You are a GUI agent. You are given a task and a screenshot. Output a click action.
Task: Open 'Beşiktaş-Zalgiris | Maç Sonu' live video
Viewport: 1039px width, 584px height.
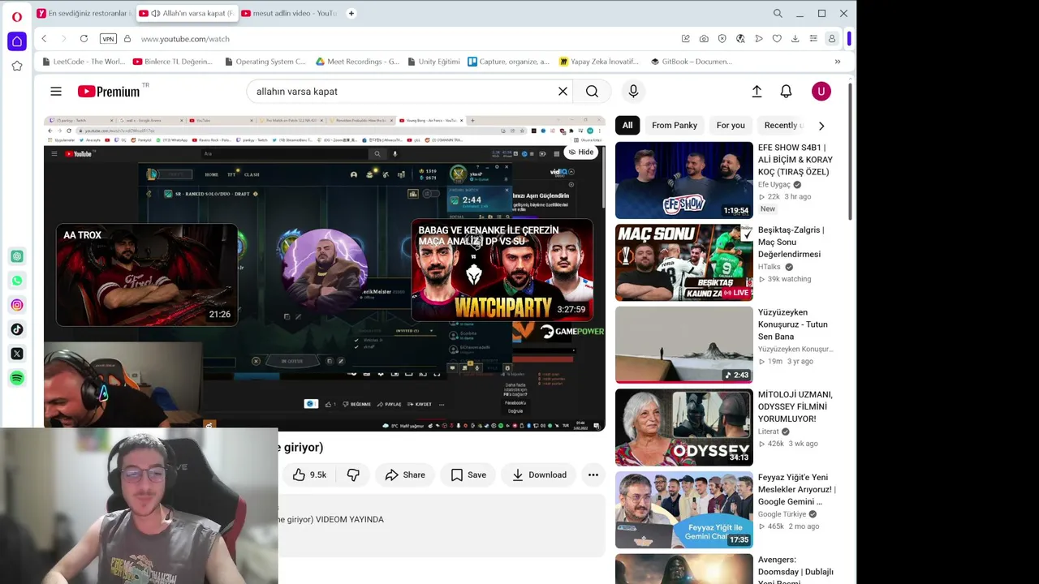tap(684, 263)
